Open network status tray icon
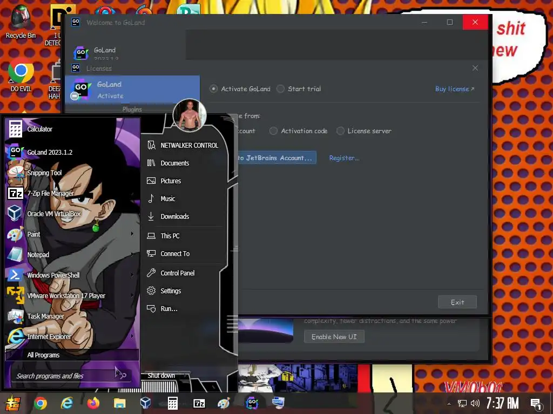This screenshot has height=414, width=553. point(462,403)
